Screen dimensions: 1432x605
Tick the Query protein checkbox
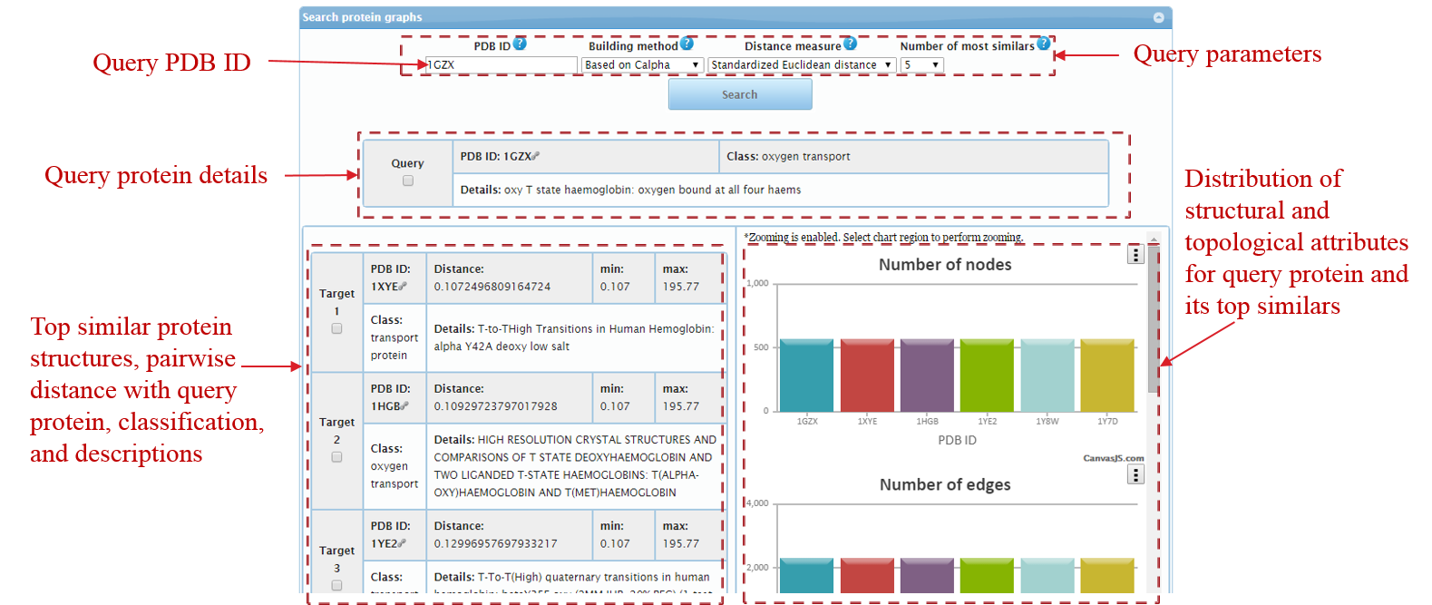point(408,181)
